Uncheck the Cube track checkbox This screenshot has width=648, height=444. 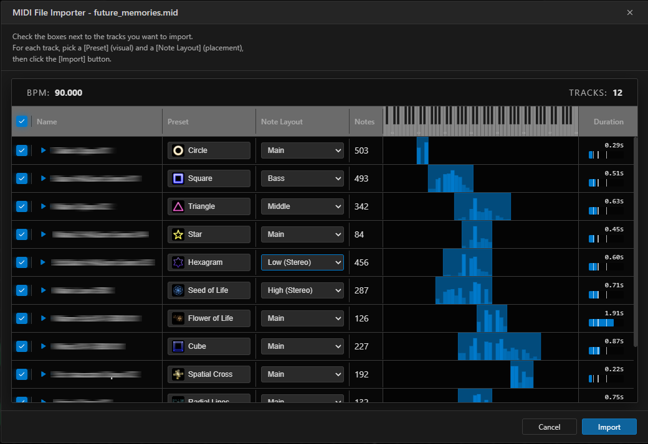tap(21, 346)
